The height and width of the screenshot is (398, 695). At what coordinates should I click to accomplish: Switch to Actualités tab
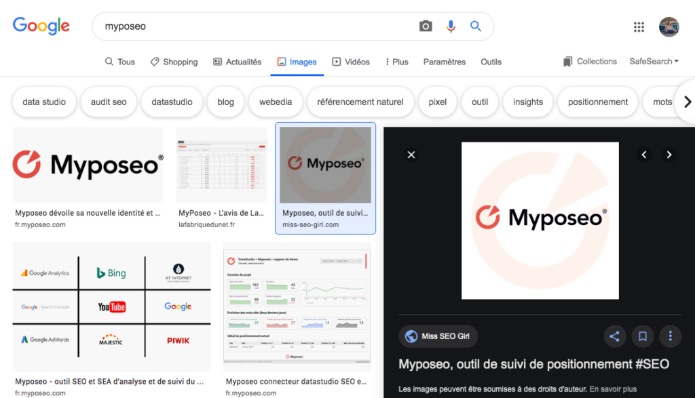(x=237, y=62)
